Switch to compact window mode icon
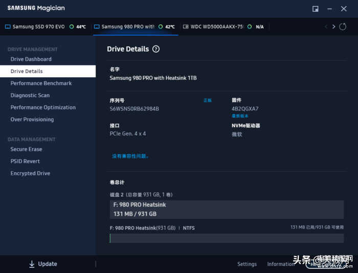This screenshot has width=358, height=273. point(316,9)
